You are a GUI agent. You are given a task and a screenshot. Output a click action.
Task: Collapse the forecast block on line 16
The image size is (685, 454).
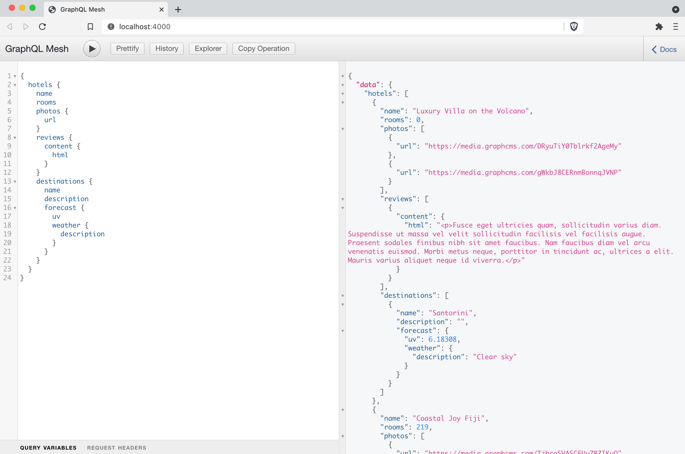point(15,208)
